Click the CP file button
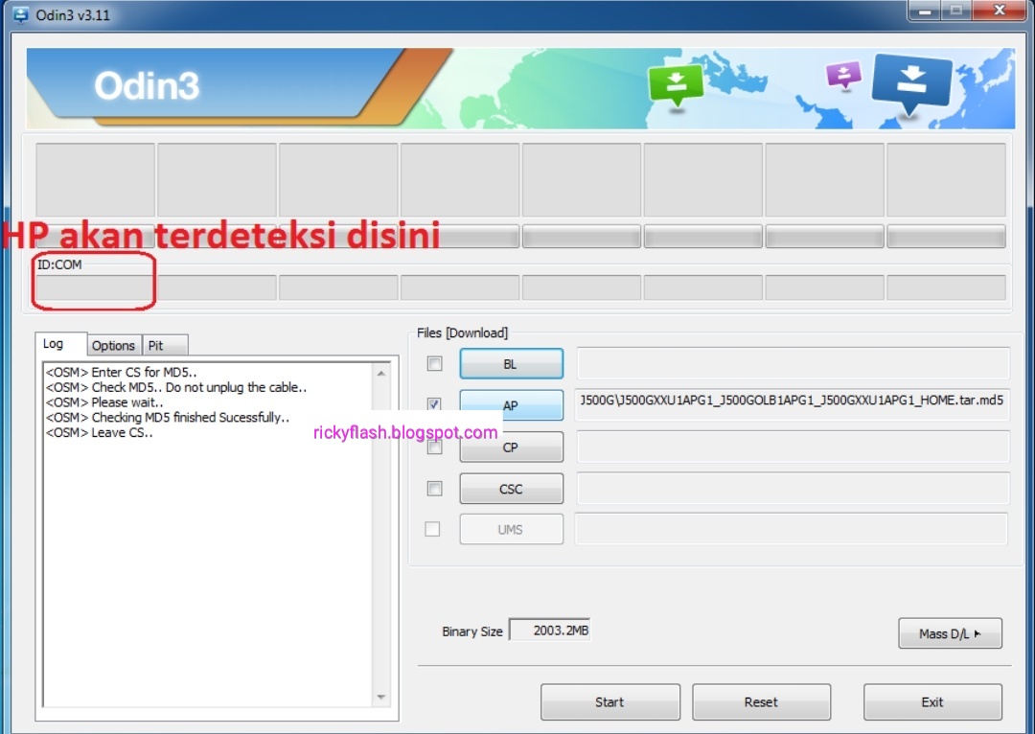The height and width of the screenshot is (734, 1035). coord(512,447)
